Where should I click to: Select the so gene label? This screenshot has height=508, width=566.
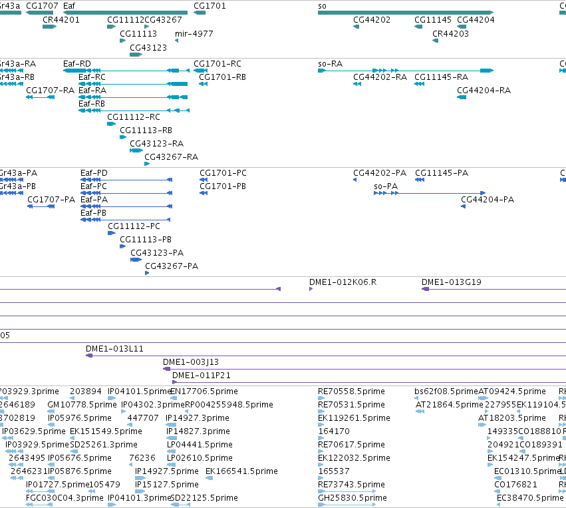tap(322, 6)
